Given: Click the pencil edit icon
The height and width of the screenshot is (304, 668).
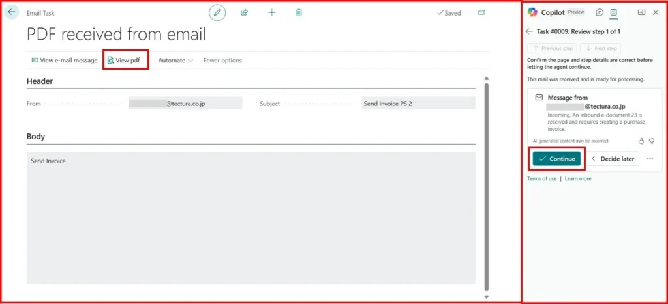Looking at the screenshot, I should click(x=217, y=12).
